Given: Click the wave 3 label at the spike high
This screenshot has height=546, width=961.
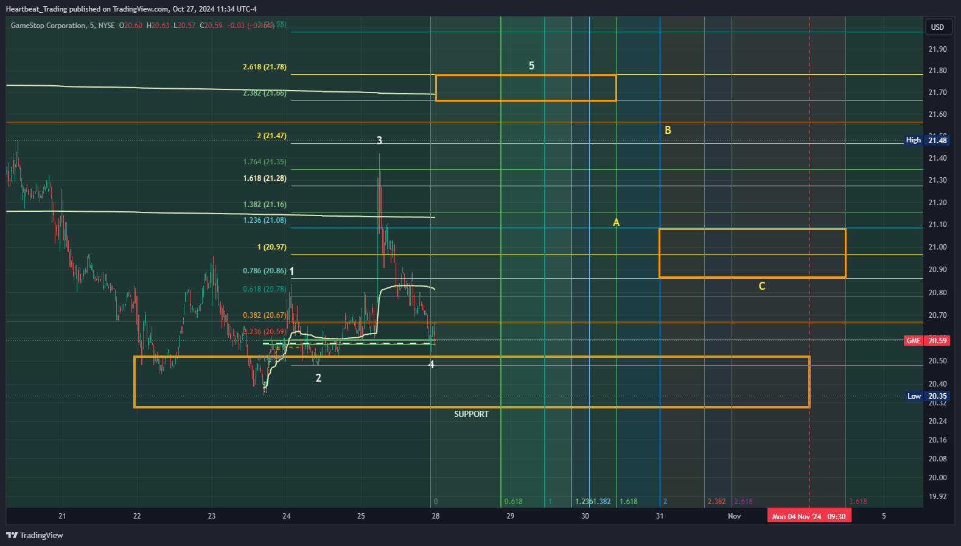Looking at the screenshot, I should (379, 141).
